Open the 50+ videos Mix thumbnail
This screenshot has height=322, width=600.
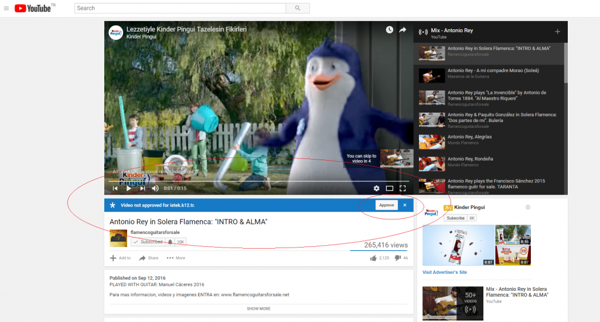pyautogui.click(x=453, y=303)
